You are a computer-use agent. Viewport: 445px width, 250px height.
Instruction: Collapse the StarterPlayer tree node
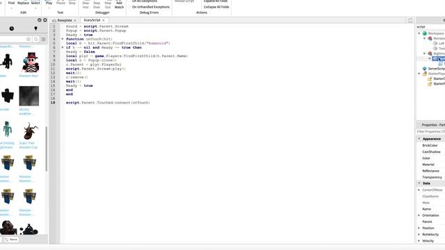(419, 74)
